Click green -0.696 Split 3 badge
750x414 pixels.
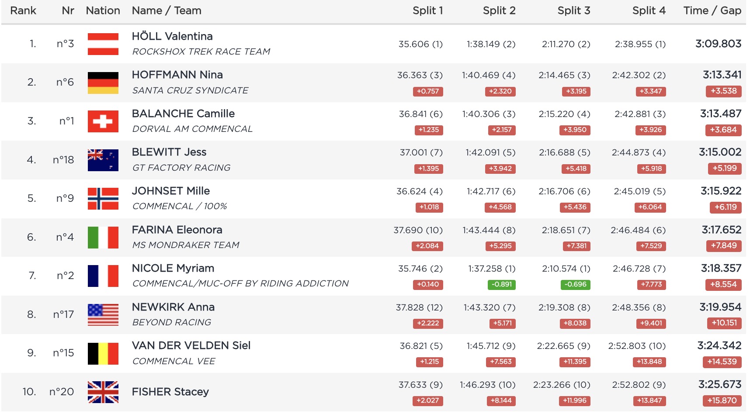click(x=575, y=285)
